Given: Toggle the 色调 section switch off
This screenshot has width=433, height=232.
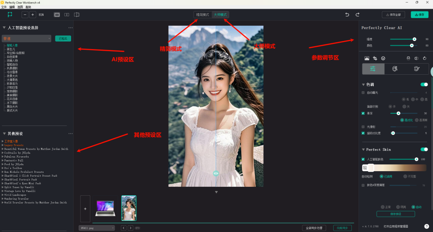Looking at the screenshot, I should 424,85.
